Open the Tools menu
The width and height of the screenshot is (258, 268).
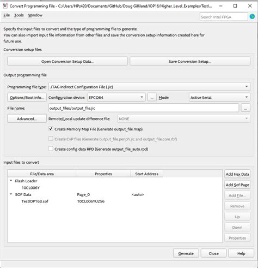coord(19,15)
